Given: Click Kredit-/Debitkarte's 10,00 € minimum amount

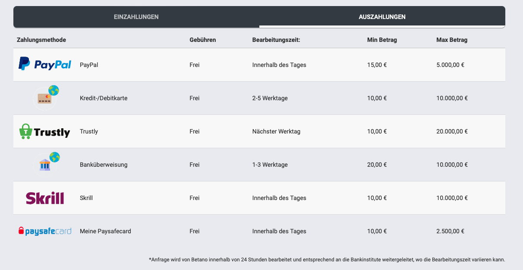Looking at the screenshot, I should tap(377, 98).
